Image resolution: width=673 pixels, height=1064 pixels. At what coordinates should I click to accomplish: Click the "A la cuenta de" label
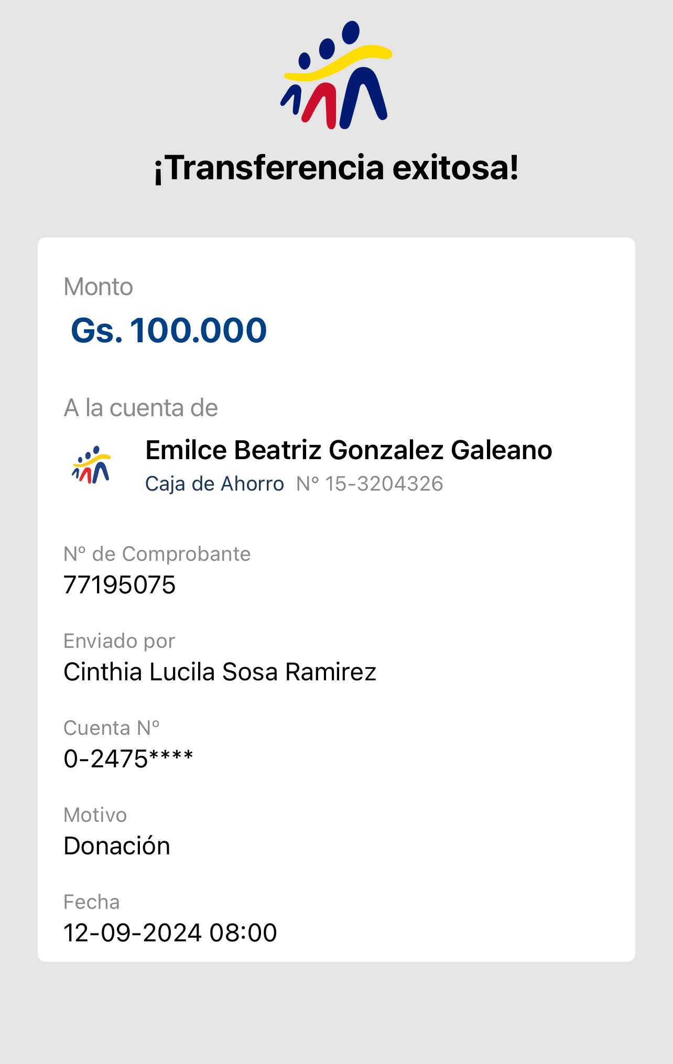[140, 408]
